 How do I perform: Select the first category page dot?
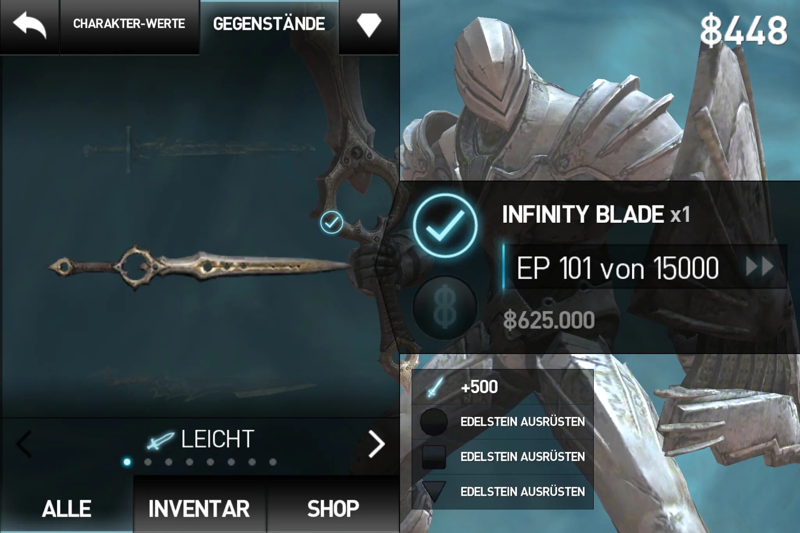pos(127,462)
